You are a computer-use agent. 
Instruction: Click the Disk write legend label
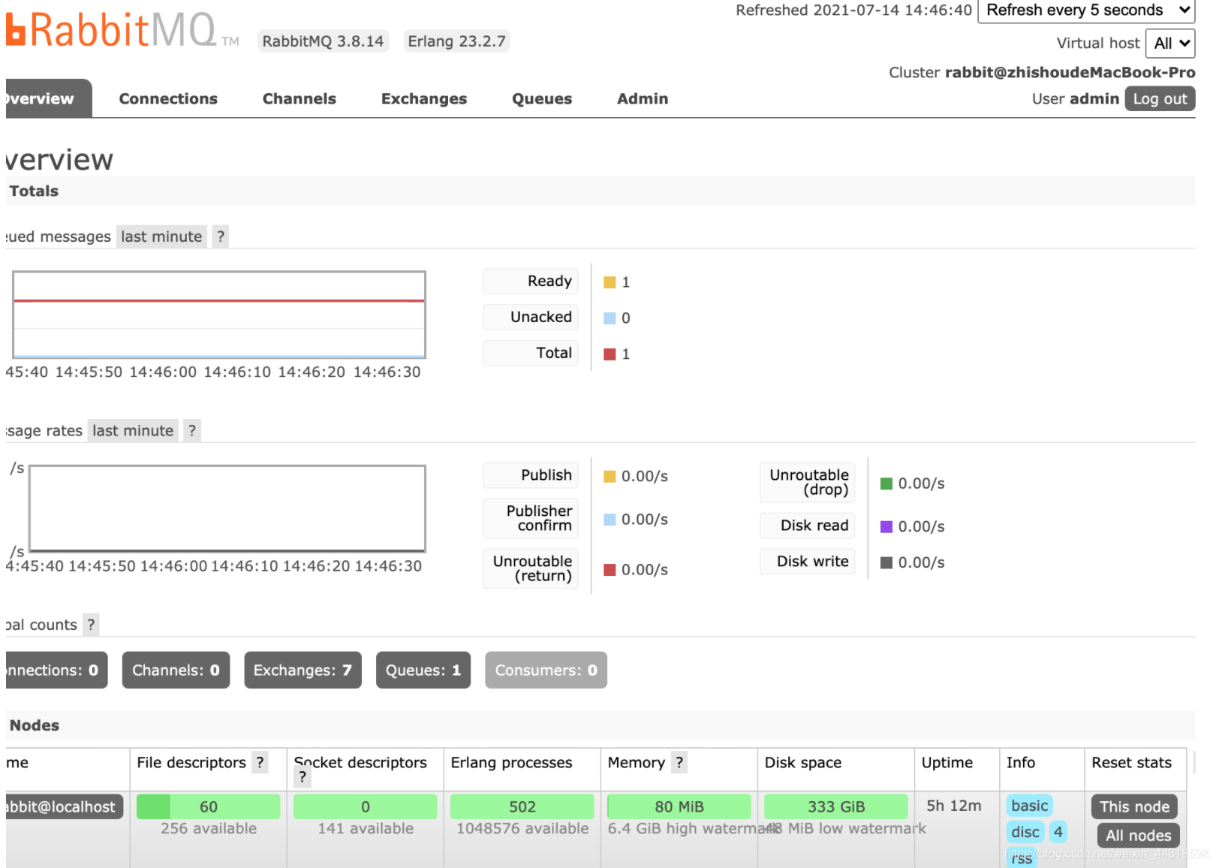click(808, 562)
